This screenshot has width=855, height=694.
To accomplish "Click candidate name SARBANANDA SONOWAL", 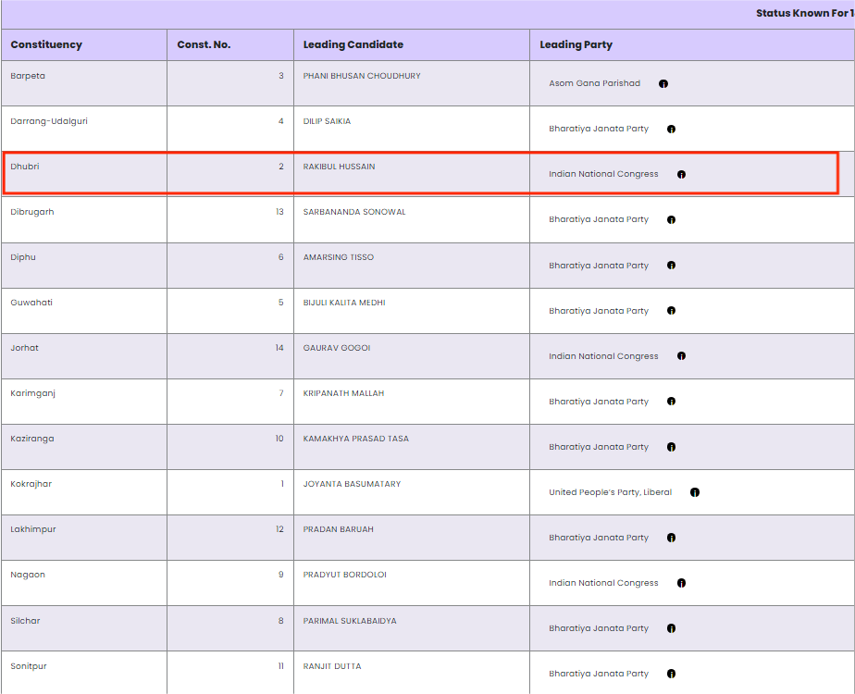I will [x=353, y=212].
